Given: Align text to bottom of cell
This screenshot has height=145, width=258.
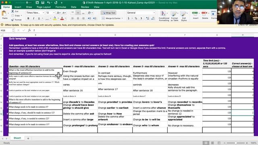Looking at the screenshot, I should (83, 12).
